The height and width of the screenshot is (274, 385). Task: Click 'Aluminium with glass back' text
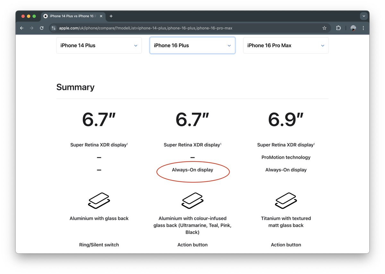(x=99, y=219)
